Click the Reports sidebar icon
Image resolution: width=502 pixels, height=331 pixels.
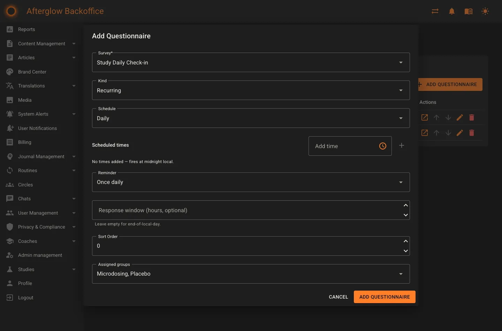click(10, 29)
